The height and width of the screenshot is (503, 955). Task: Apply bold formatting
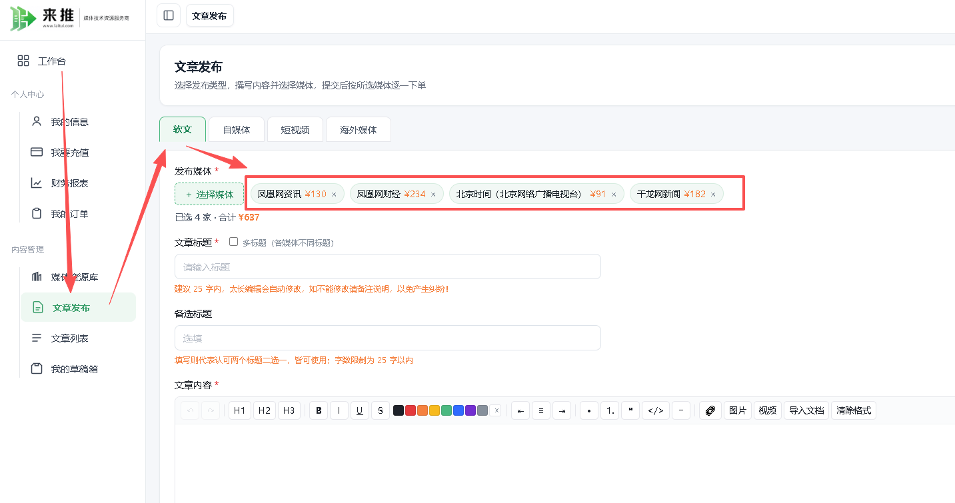[x=319, y=410]
